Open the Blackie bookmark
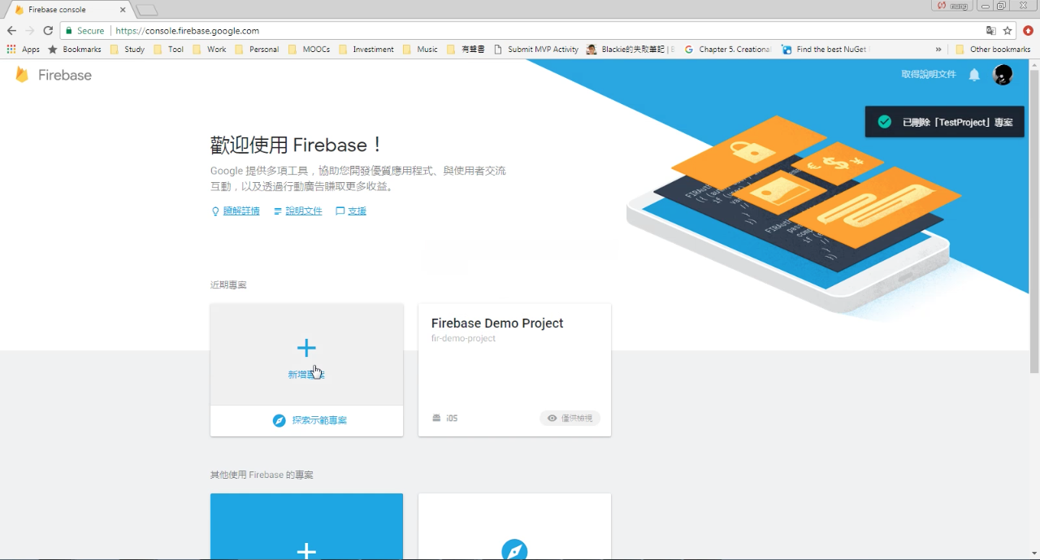The height and width of the screenshot is (560, 1040). click(x=630, y=50)
